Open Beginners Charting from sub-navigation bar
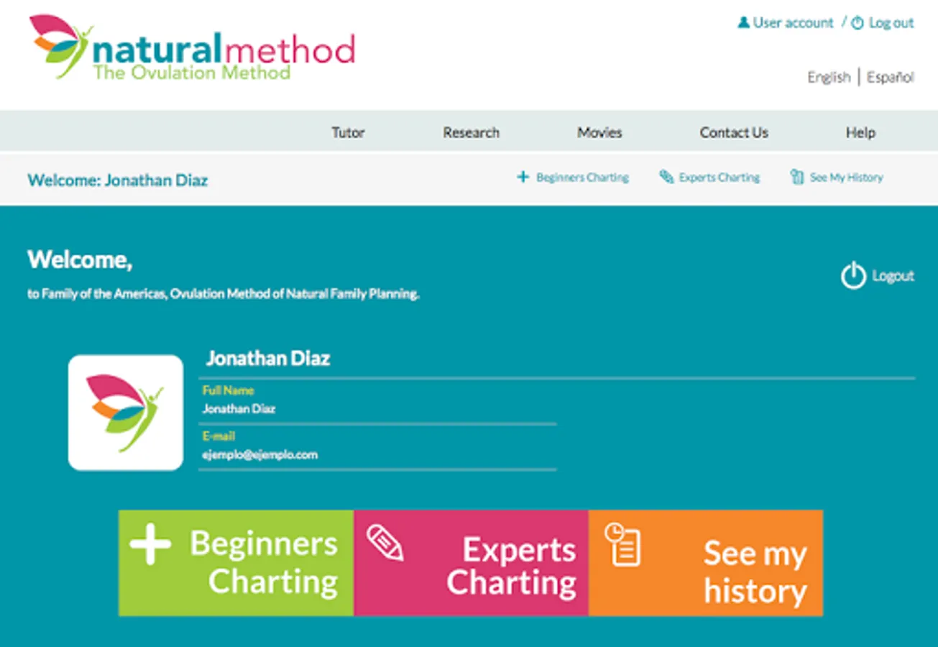Viewport: 938px width, 647px height. (582, 178)
